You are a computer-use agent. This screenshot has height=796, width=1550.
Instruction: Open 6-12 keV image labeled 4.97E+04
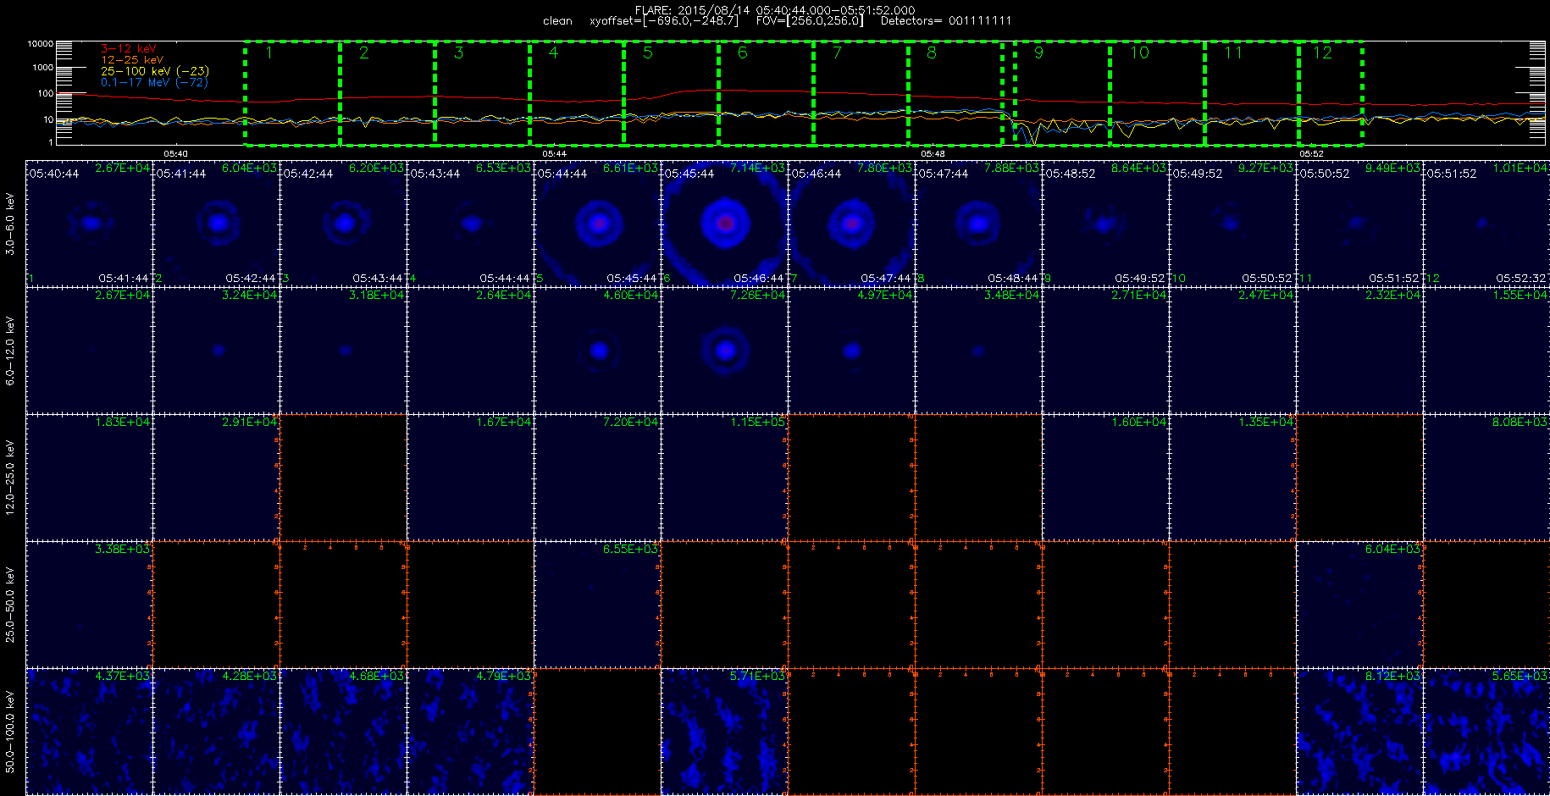pyautogui.click(x=851, y=351)
